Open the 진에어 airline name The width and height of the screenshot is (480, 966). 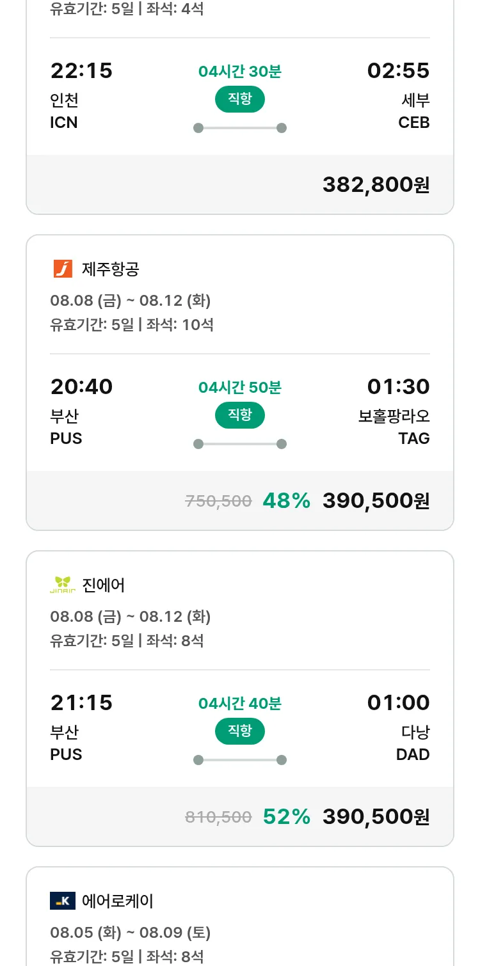[x=104, y=585]
